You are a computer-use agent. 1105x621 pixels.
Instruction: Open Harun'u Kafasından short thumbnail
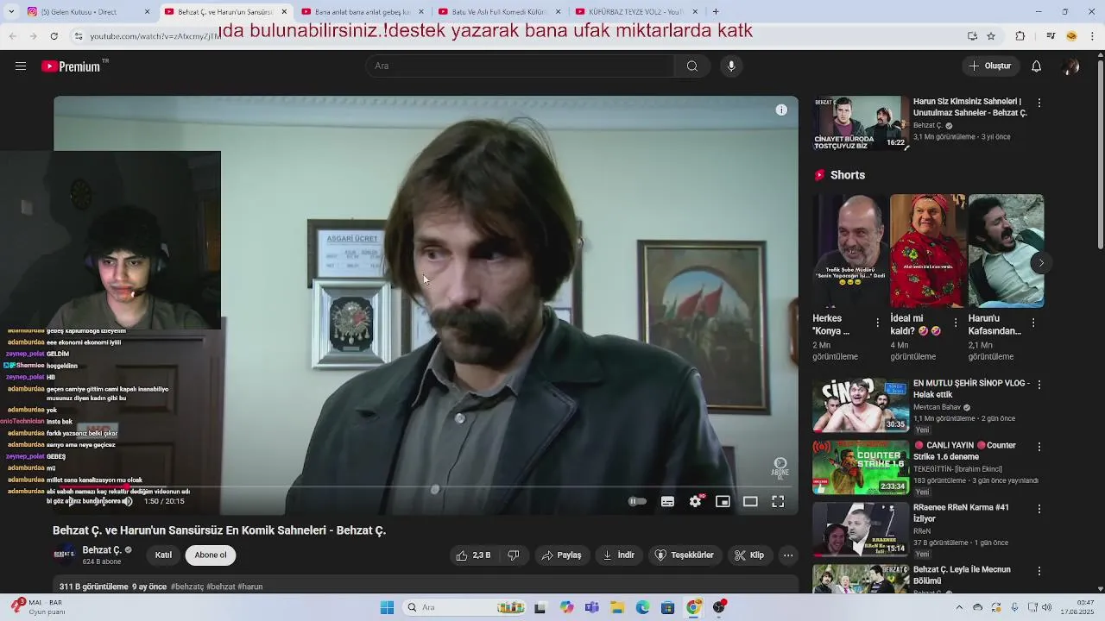tap(1006, 251)
